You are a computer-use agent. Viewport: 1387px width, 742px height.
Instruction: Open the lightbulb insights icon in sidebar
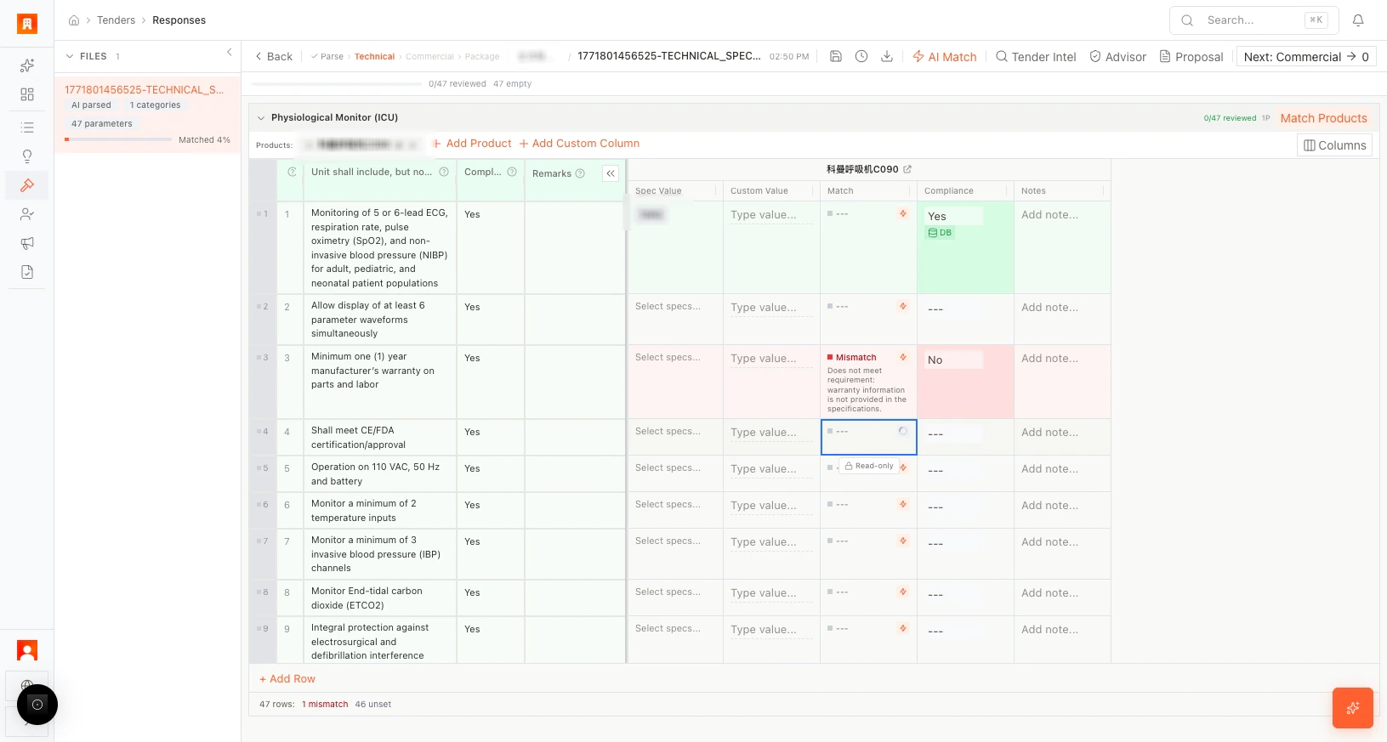point(27,156)
